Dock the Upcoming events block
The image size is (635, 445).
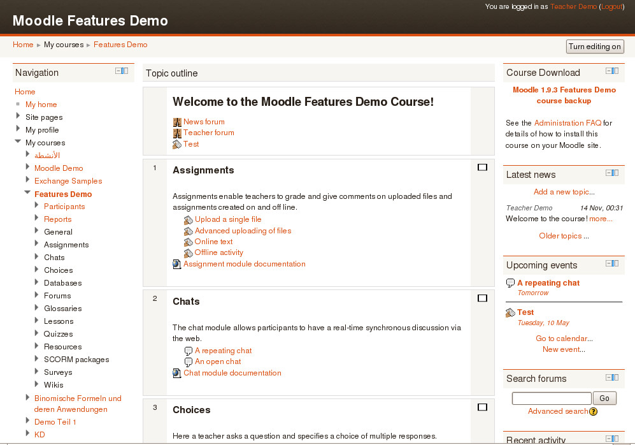tap(615, 263)
